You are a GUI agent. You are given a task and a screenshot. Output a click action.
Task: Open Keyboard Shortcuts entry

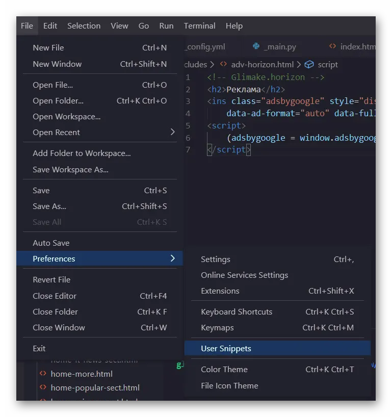pyautogui.click(x=277, y=312)
